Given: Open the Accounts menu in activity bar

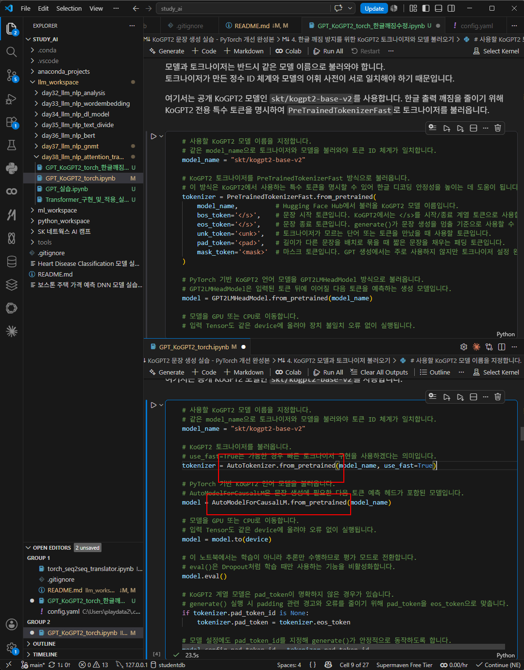Looking at the screenshot, I should [12, 624].
